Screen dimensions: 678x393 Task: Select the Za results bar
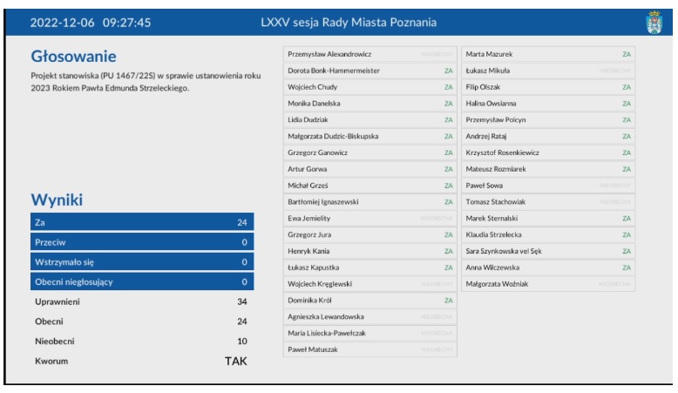(141, 222)
